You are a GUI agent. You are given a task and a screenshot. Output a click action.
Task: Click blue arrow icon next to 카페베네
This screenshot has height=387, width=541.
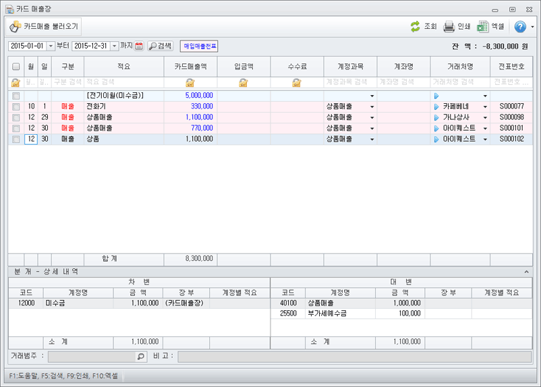click(x=436, y=107)
